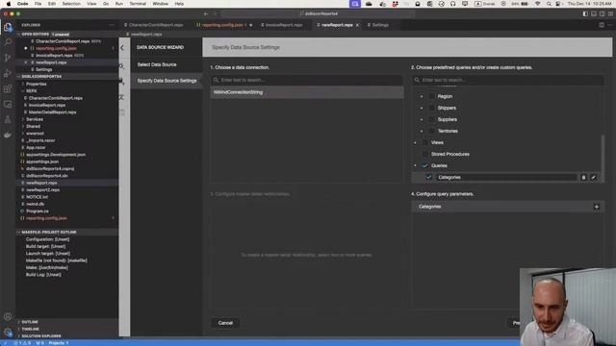
Task: Expand the TIMELINE section
Action: (30, 329)
